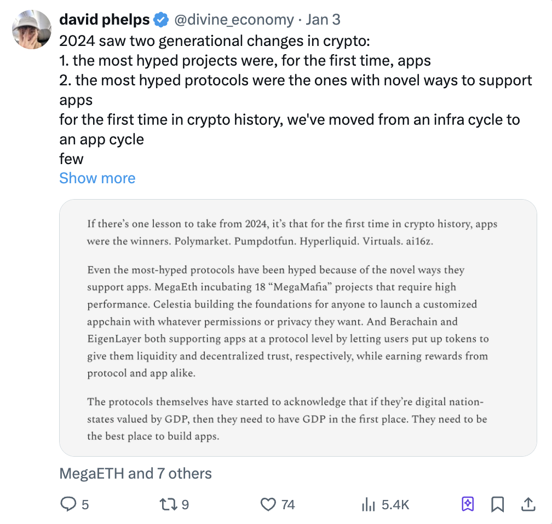
Task: Click the blue verified checkmark badge
Action: click(160, 20)
